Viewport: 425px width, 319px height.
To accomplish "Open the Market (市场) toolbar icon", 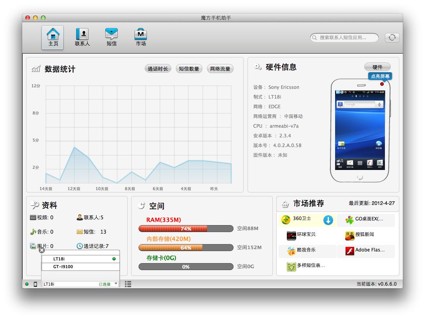I will [x=140, y=37].
